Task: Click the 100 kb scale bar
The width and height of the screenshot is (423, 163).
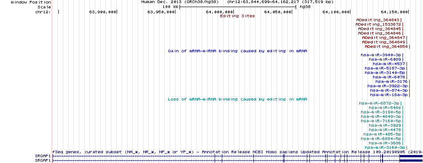Action: (238, 7)
